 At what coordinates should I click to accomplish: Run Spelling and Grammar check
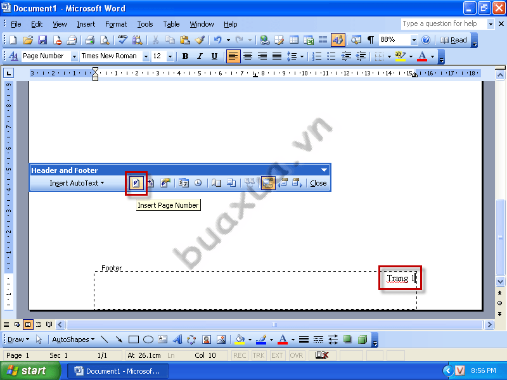pyautogui.click(x=122, y=40)
